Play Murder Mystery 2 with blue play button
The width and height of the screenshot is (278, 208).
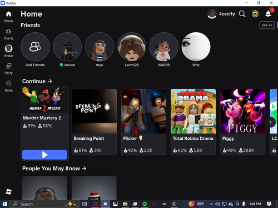click(44, 155)
